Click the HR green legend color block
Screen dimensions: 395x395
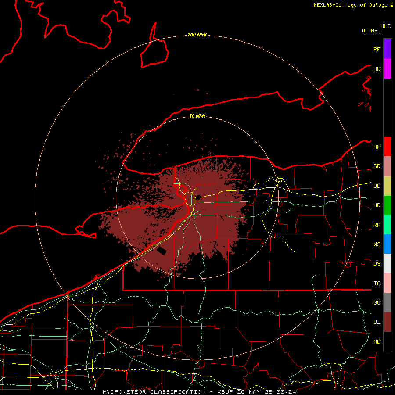click(x=388, y=205)
